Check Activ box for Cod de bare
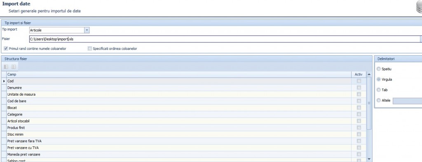 359,101
